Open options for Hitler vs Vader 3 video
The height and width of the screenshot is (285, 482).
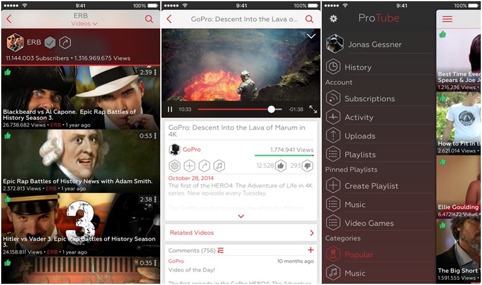tap(155, 199)
